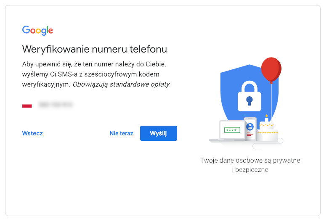Click the balloon string
Screen dimensions: 324x219
point(271,101)
